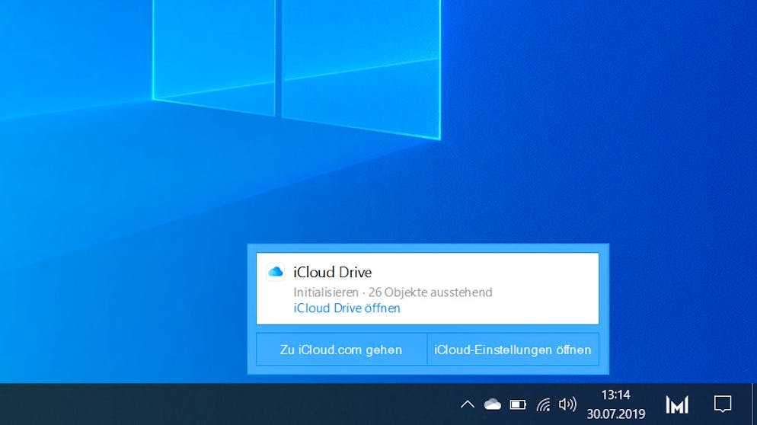
Task: Open the Wi-Fi network tray icon
Action: 543,404
